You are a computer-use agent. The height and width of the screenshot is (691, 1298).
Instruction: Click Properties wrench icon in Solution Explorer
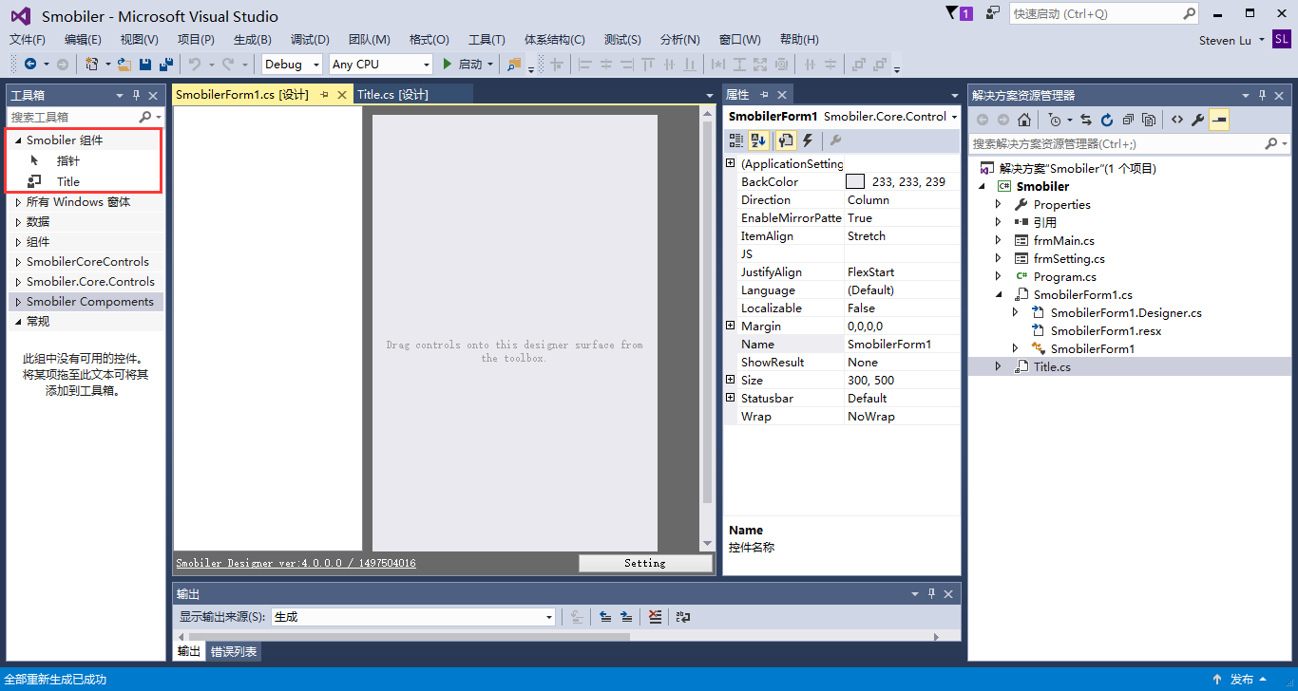click(x=1198, y=120)
